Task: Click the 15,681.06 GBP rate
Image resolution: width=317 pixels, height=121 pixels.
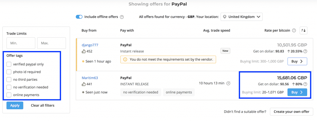Action: pos(292,78)
